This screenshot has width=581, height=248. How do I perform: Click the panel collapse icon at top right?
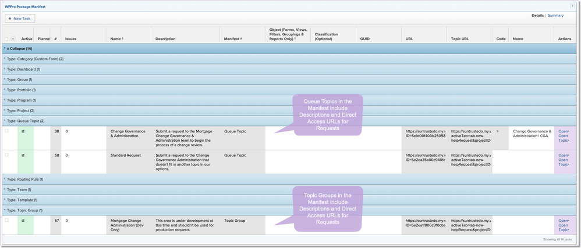point(572,6)
